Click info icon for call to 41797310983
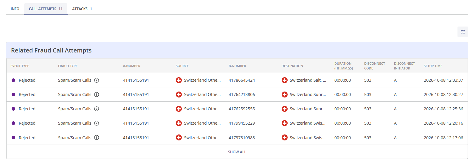The width and height of the screenshot is (470, 161). (97, 137)
